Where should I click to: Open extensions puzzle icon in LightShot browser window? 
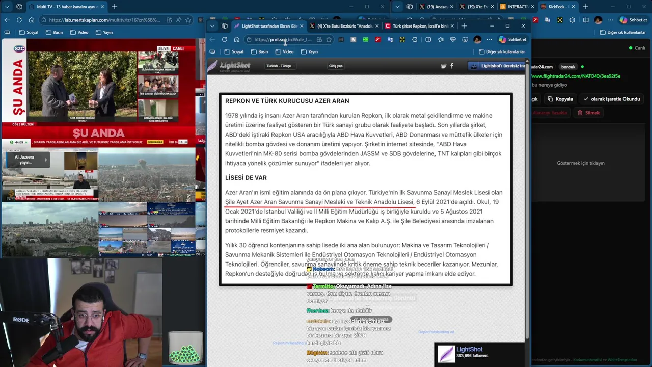[x=415, y=39]
